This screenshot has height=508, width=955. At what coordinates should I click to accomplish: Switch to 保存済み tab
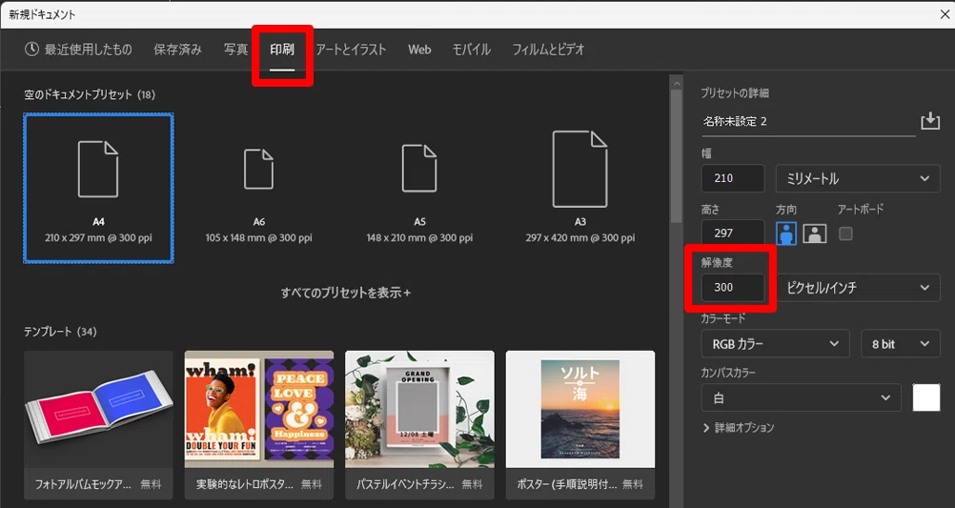(x=177, y=50)
